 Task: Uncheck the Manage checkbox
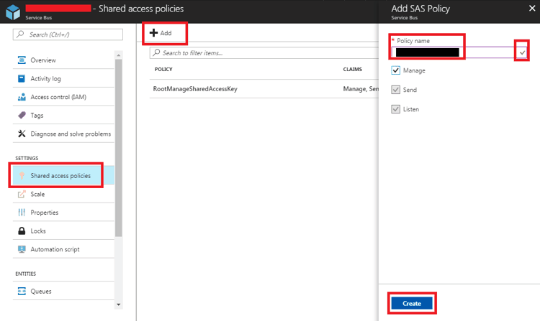click(396, 70)
